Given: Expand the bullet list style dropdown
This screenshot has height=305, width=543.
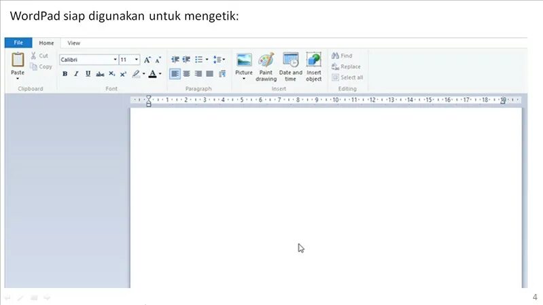Looking at the screenshot, I should click(207, 60).
